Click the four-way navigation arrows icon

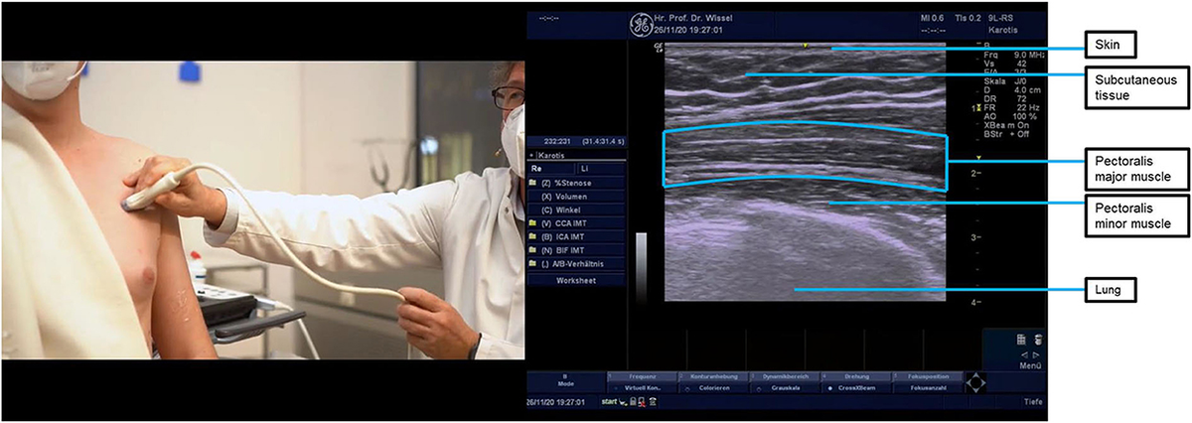pyautogui.click(x=978, y=382)
